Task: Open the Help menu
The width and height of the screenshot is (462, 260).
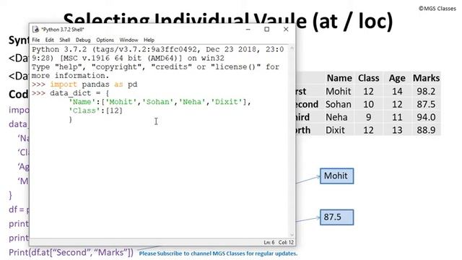Action: 149,40
